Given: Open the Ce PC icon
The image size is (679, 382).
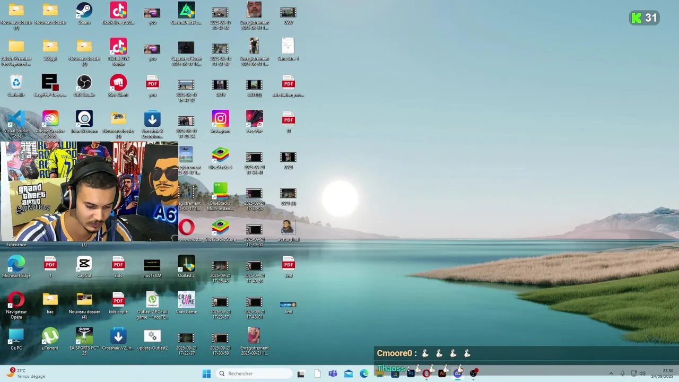Looking at the screenshot, I should pos(16,338).
